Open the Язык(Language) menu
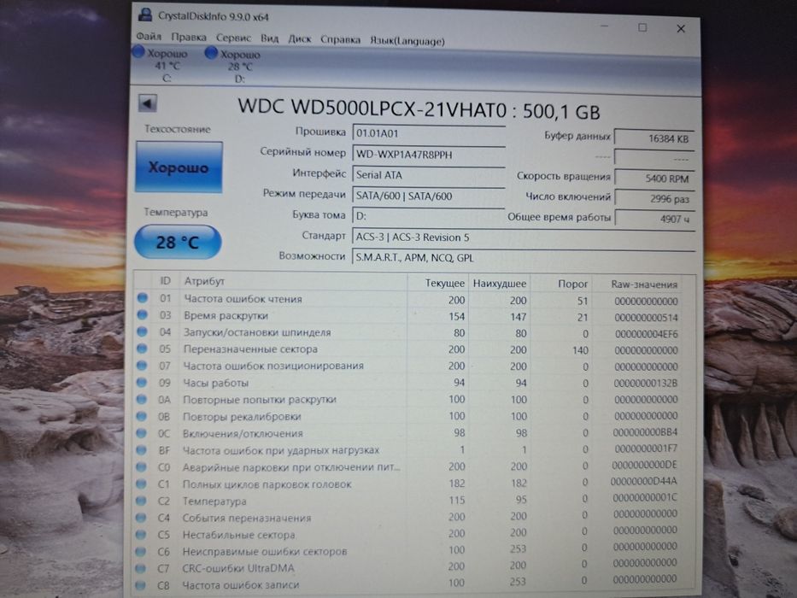Screen dimensions: 797x598 pyautogui.click(x=407, y=40)
